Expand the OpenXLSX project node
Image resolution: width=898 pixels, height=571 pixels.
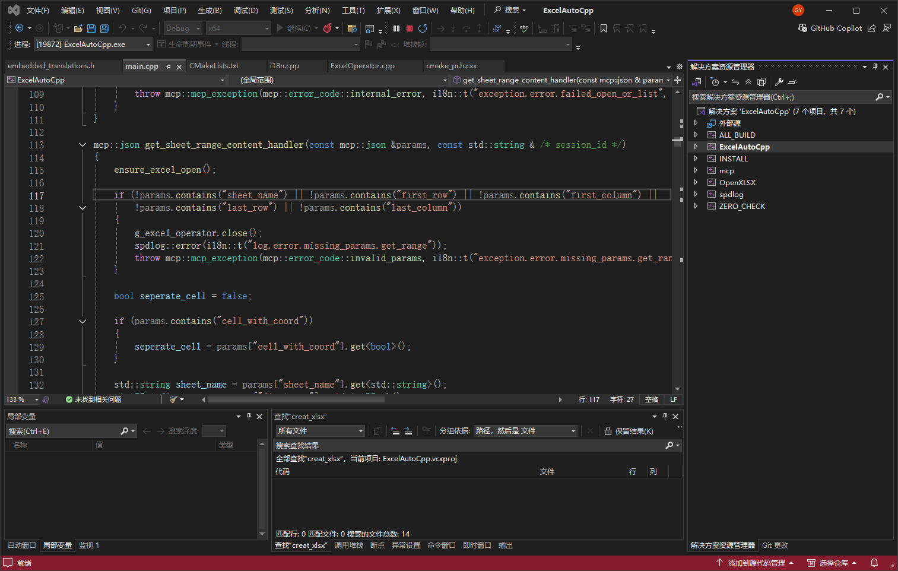pos(696,182)
